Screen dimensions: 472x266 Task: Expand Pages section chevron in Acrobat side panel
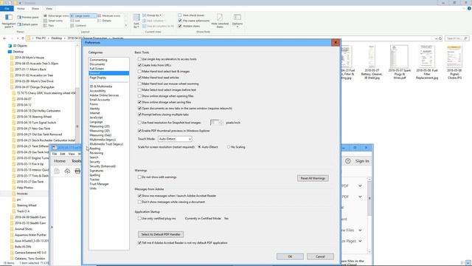coord(360,241)
